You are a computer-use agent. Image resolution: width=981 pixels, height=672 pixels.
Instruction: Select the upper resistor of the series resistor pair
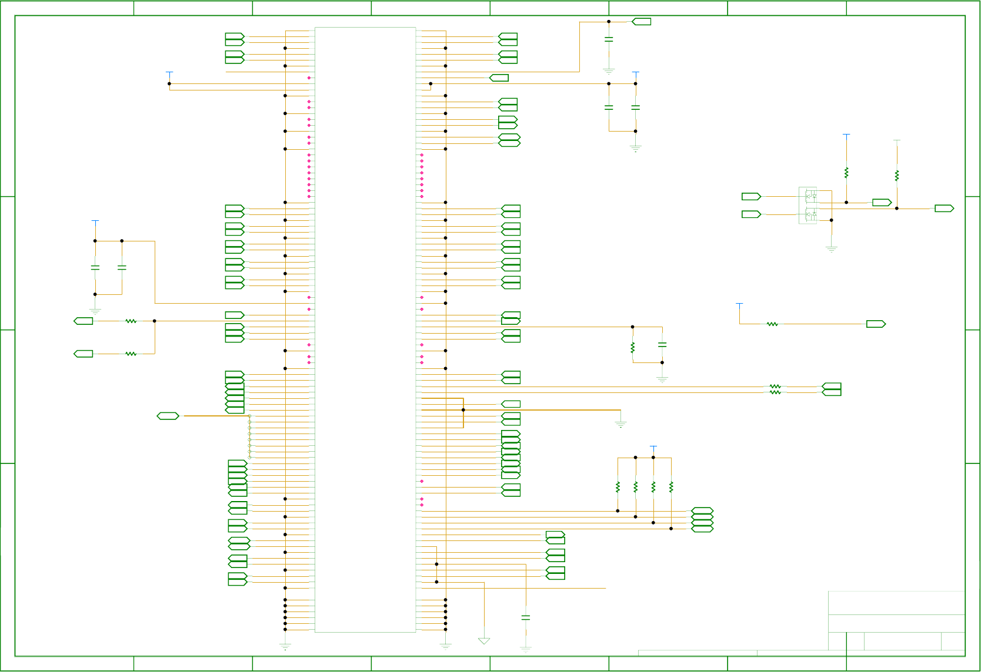click(775, 387)
